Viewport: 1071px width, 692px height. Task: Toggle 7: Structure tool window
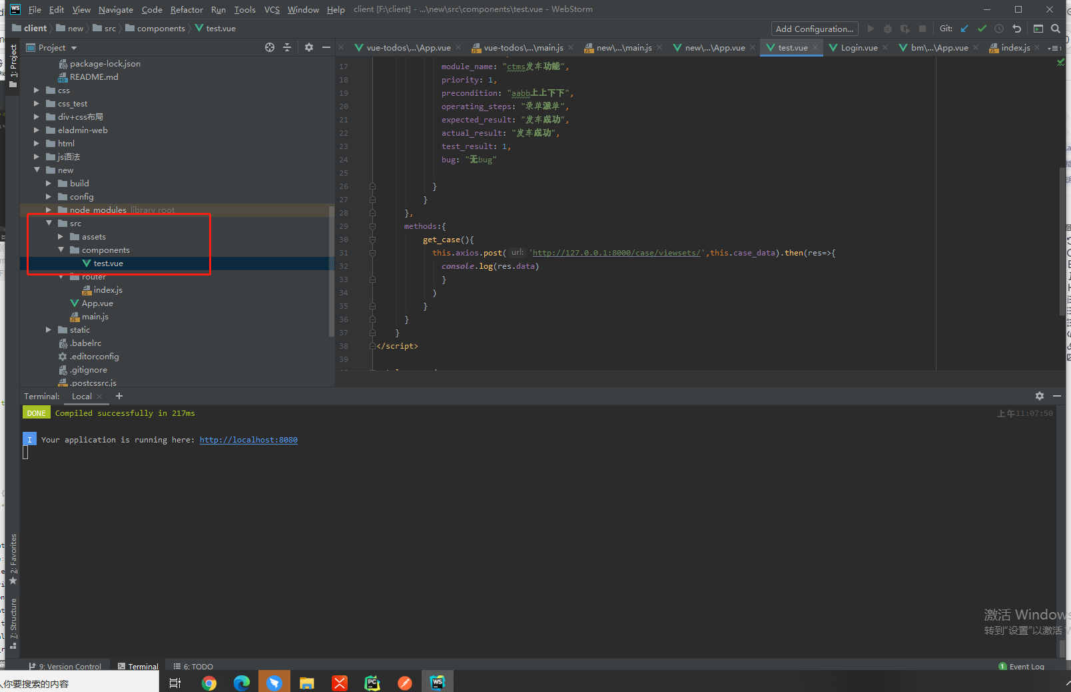(13, 623)
